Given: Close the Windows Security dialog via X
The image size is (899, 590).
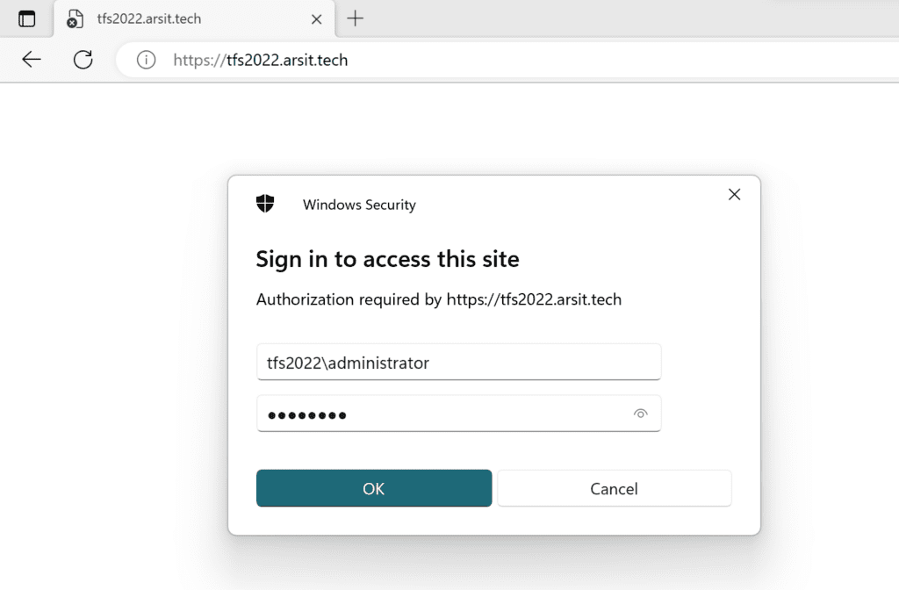Looking at the screenshot, I should coord(734,194).
